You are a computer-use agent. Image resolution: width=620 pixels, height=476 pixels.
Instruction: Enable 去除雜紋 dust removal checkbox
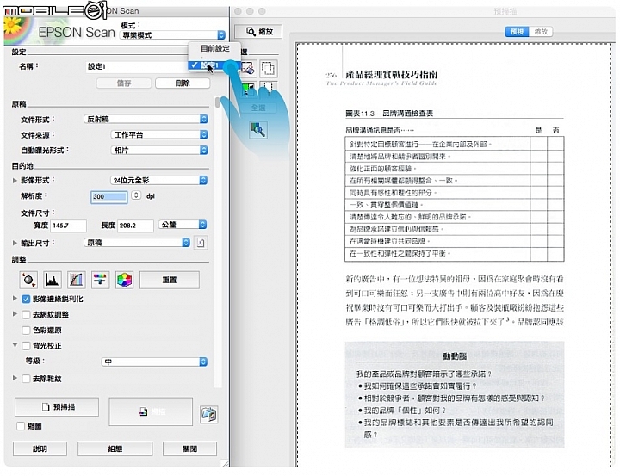(x=26, y=379)
